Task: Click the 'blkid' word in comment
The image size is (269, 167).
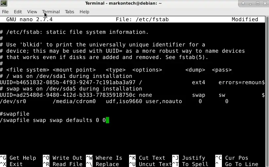Action: click(31, 45)
